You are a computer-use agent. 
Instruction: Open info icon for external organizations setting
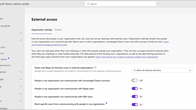[95, 68]
